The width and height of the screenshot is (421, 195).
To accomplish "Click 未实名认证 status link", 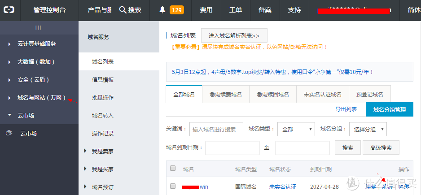I will pyautogui.click(x=283, y=186).
